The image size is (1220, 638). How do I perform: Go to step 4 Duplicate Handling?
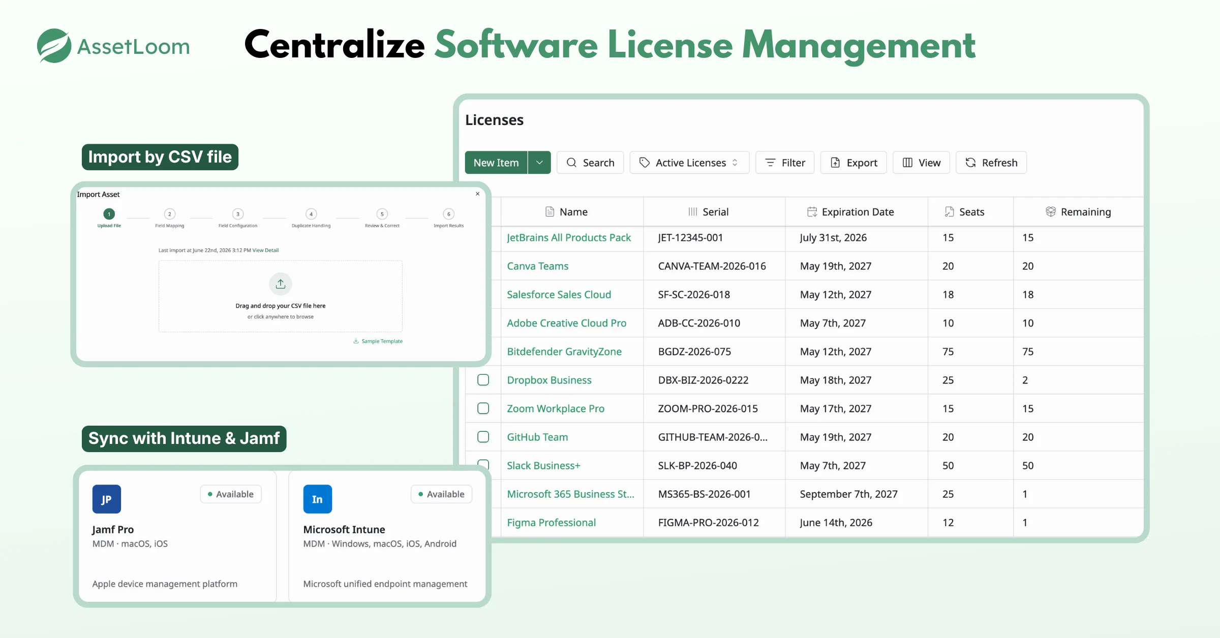click(x=311, y=218)
